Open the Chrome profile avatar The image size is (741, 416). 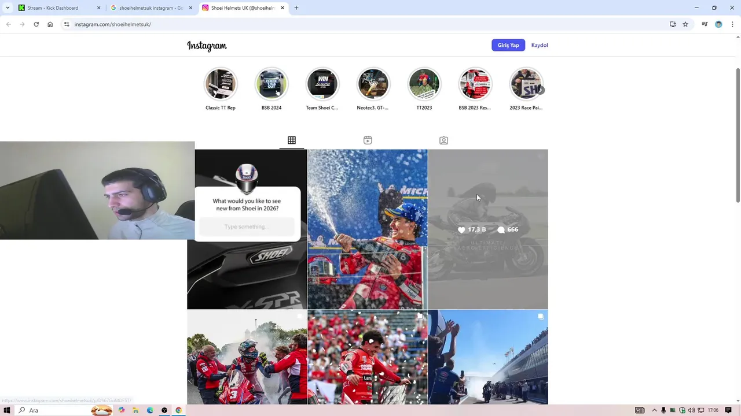pyautogui.click(x=718, y=24)
